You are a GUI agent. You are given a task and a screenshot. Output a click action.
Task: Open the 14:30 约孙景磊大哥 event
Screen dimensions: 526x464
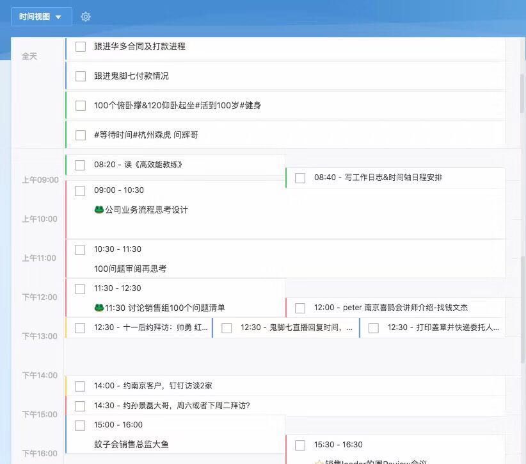[171, 406]
